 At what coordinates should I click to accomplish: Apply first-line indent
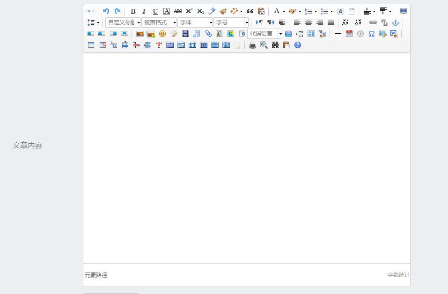(x=282, y=22)
